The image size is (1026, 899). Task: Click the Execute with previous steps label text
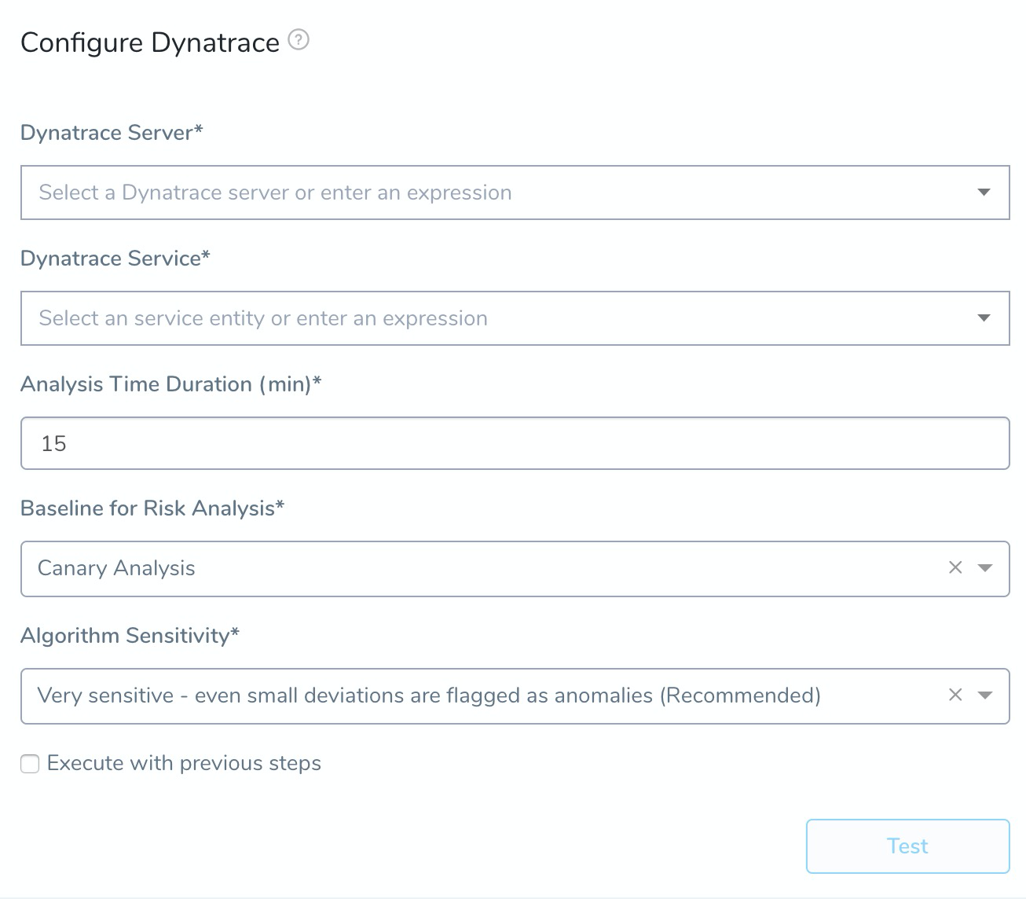tap(184, 763)
